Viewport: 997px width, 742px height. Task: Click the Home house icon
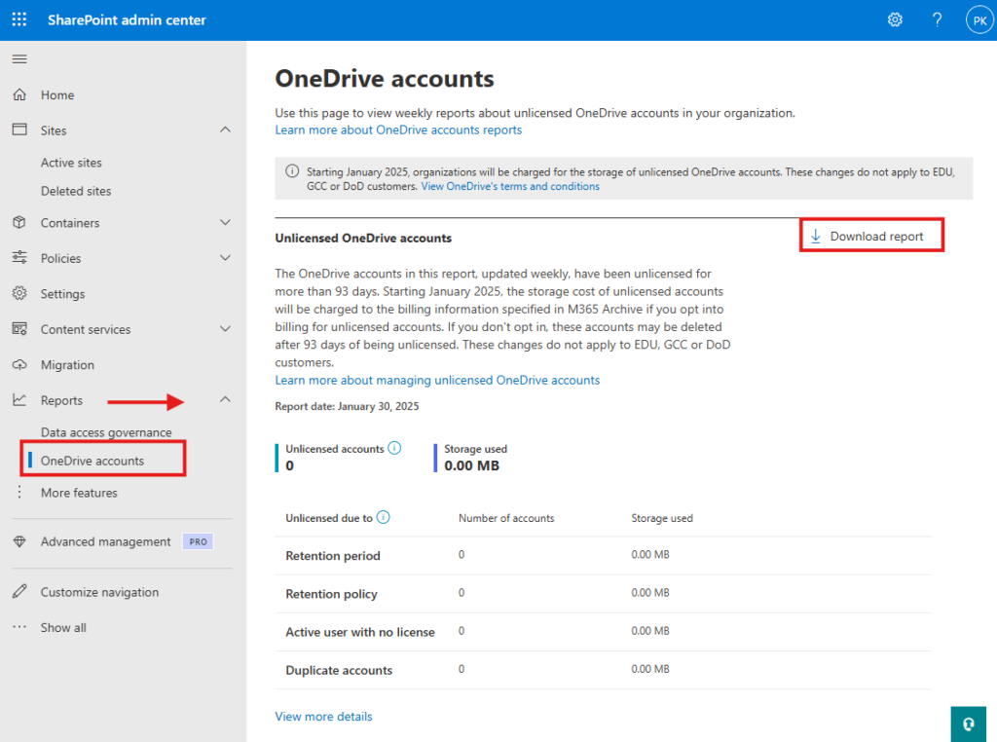tap(19, 94)
